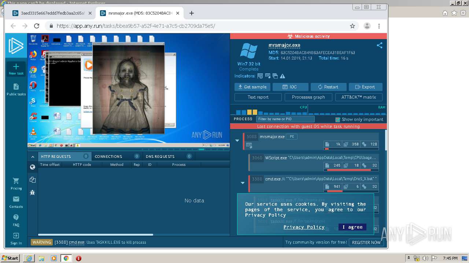Open the Text report
Image resolution: width=469 pixels, height=263 pixels.
coord(258,97)
